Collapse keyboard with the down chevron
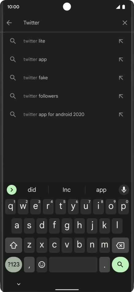This screenshot has height=292, width=134. pyautogui.click(x=18, y=284)
